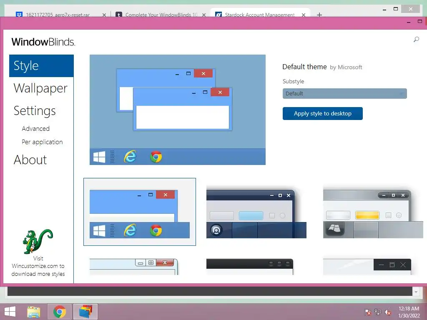Open the Settings section
Image resolution: width=427 pixels, height=320 pixels.
tap(35, 111)
